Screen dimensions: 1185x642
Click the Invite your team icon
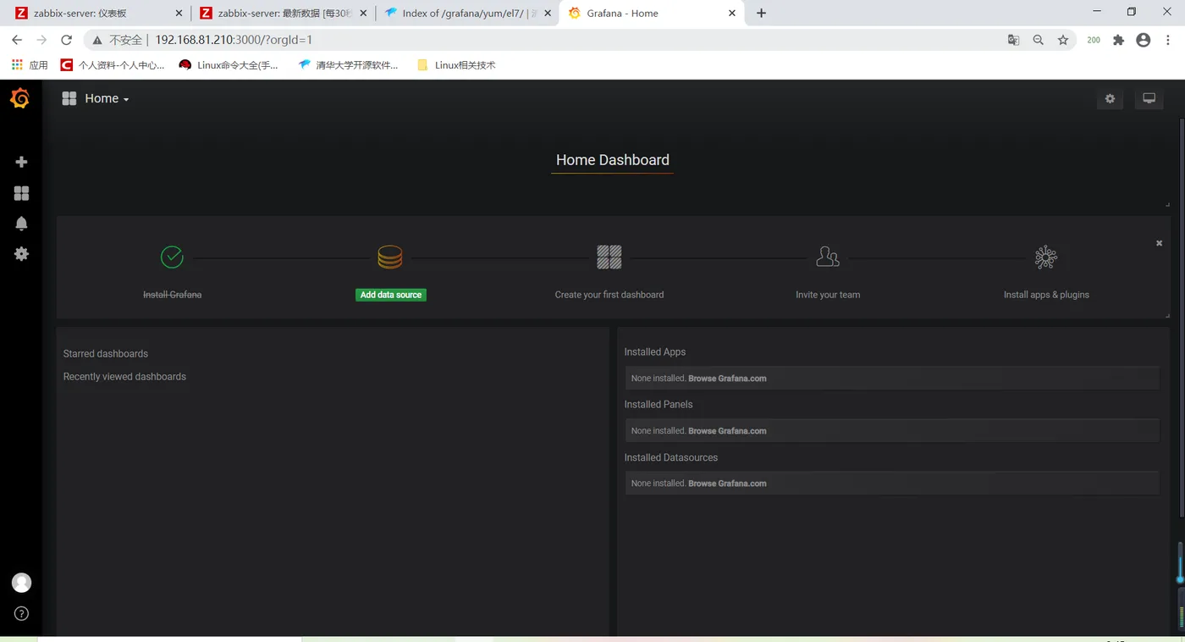[x=828, y=257]
